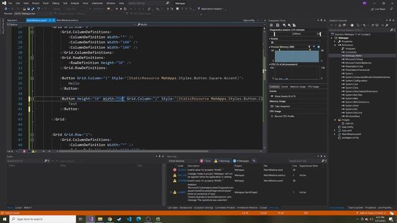
Task: Select MahApps.Metro reference
Action: pyautogui.click(x=354, y=56)
